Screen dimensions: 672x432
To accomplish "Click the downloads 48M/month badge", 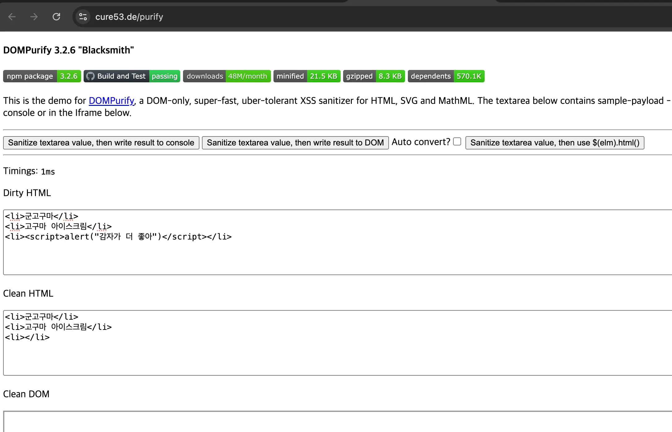I will [227, 76].
